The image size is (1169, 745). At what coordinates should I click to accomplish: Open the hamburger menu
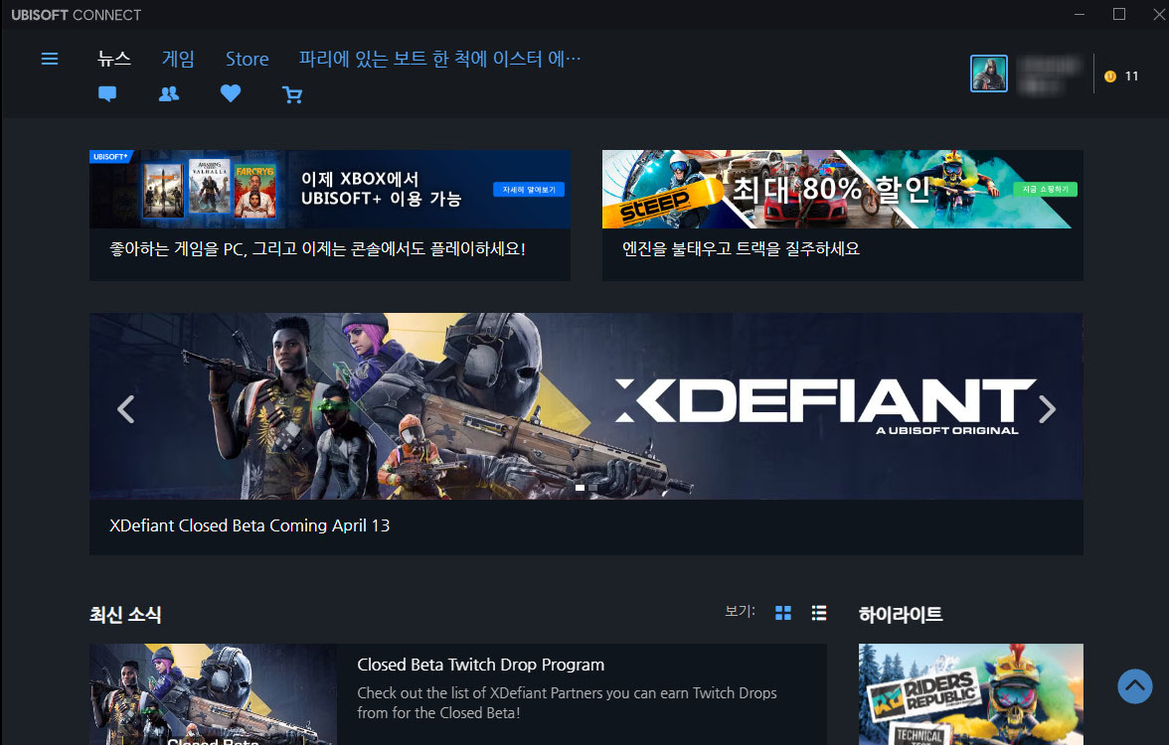click(50, 59)
